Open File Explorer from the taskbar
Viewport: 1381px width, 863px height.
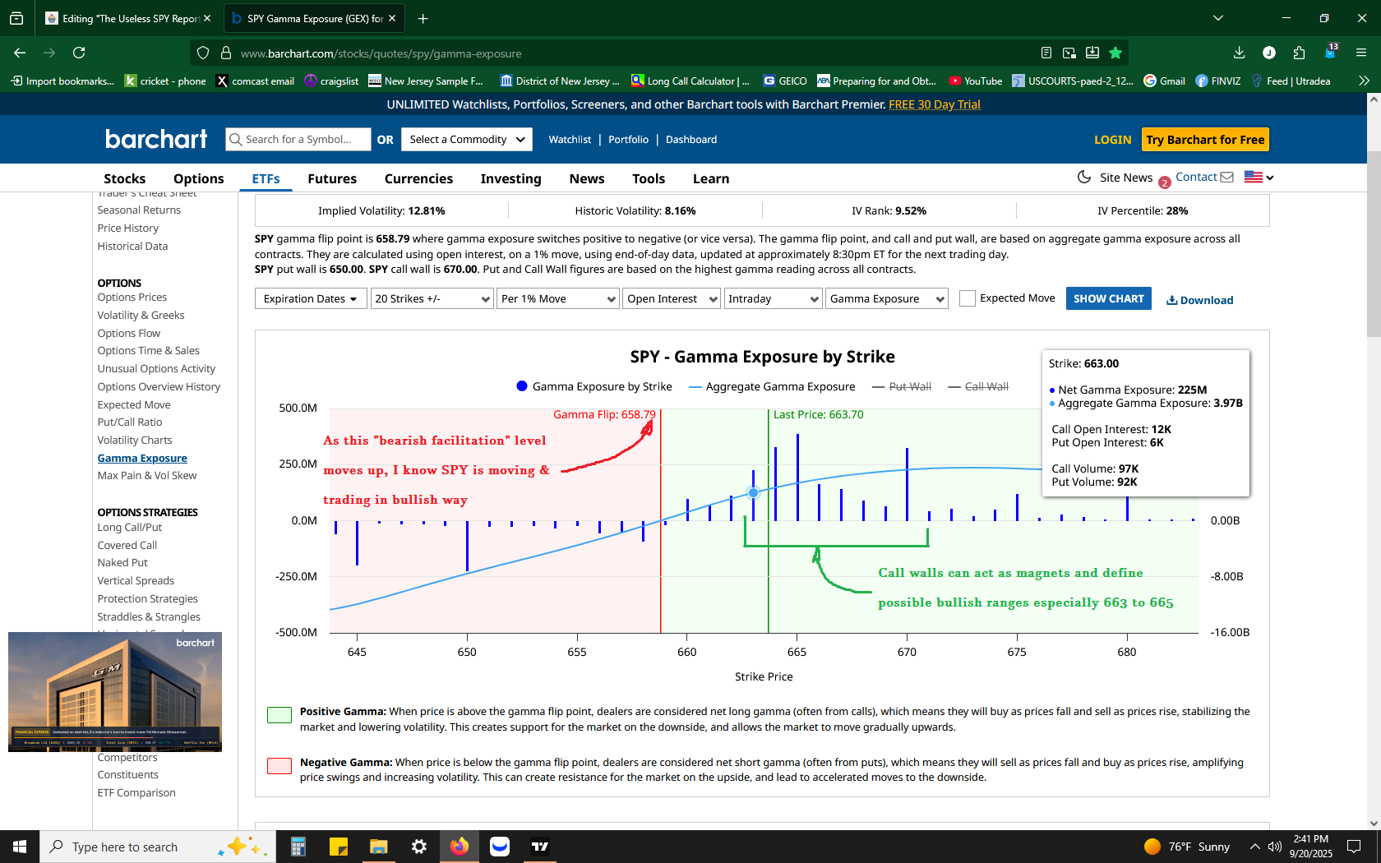point(378,847)
